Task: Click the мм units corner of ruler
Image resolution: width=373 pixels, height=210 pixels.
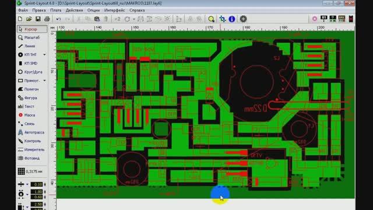Action: point(52,27)
